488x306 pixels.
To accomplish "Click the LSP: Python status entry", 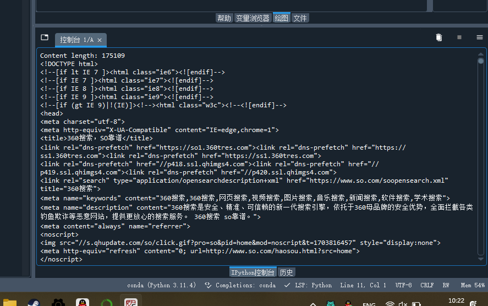I will 313,285.
